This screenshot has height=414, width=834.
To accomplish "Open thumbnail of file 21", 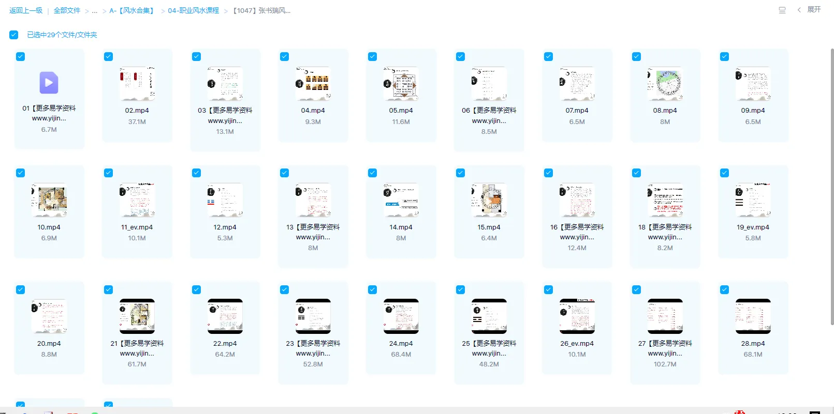I will click(137, 316).
